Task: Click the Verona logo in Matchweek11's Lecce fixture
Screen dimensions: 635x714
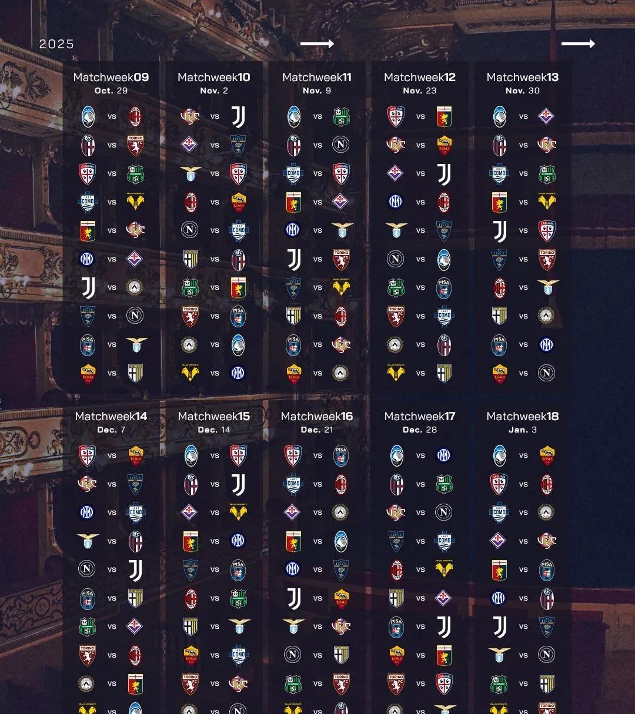Action: pos(342,287)
